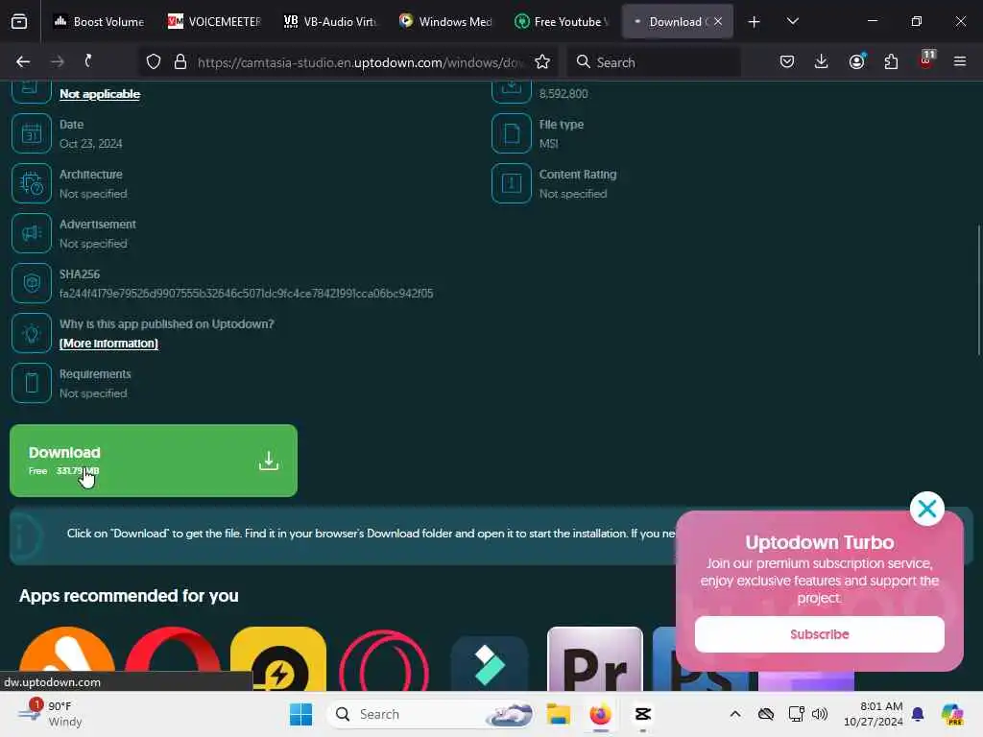Open the Filmora recommended app icon
The height and width of the screenshot is (737, 983).
click(x=489, y=664)
